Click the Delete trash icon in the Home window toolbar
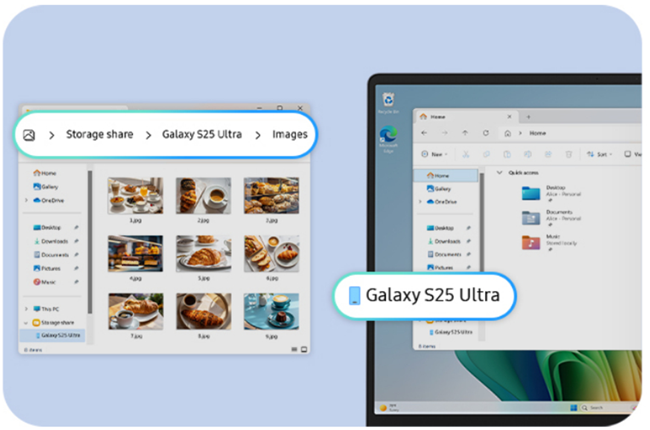Screen dimensions: 650x430 (x=568, y=154)
